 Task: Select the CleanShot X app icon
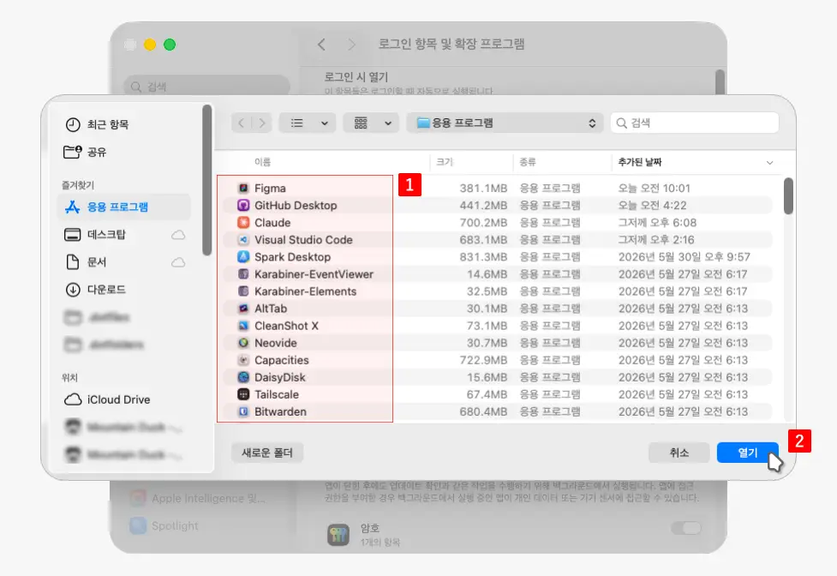243,326
